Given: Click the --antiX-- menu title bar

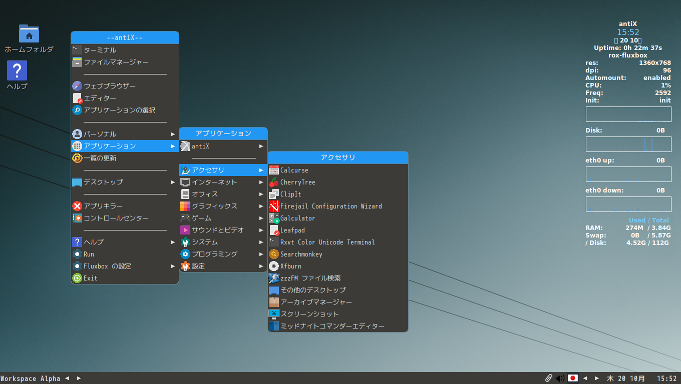Looking at the screenshot, I should [125, 37].
